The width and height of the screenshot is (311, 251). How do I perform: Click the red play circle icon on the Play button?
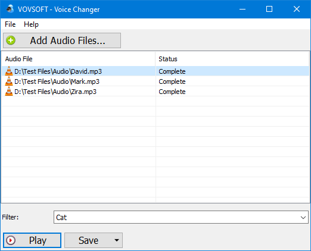(11, 240)
